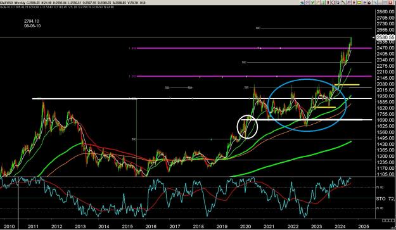Click the 1950.00 price axis label

[x=385, y=96]
